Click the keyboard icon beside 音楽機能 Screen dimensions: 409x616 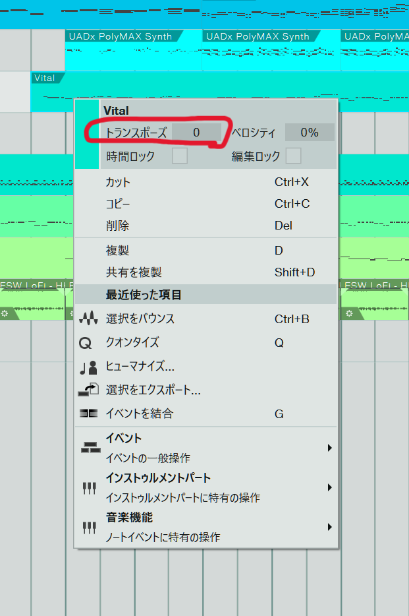pyautogui.click(x=90, y=527)
